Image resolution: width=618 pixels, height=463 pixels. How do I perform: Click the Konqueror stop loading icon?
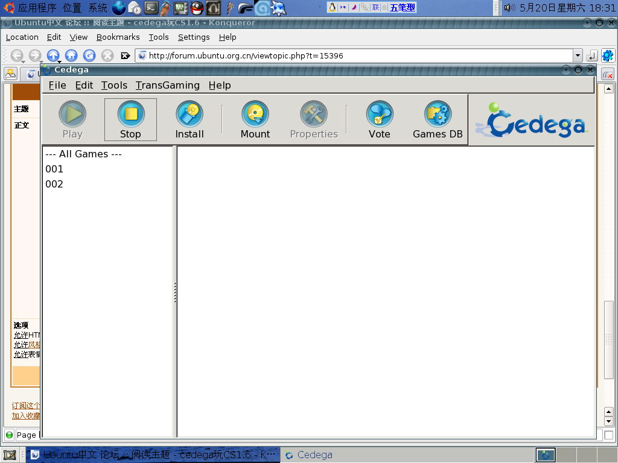(x=107, y=55)
